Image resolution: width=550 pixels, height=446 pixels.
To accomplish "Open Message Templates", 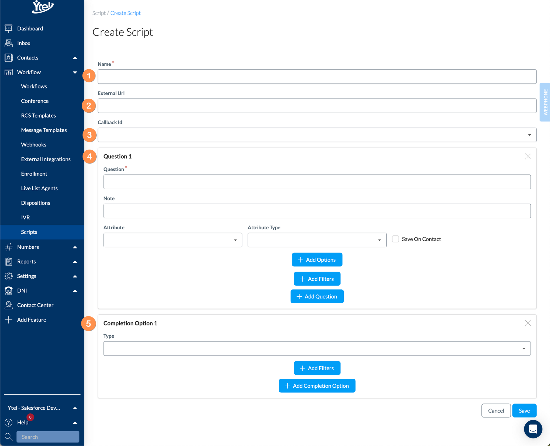I will click(44, 130).
